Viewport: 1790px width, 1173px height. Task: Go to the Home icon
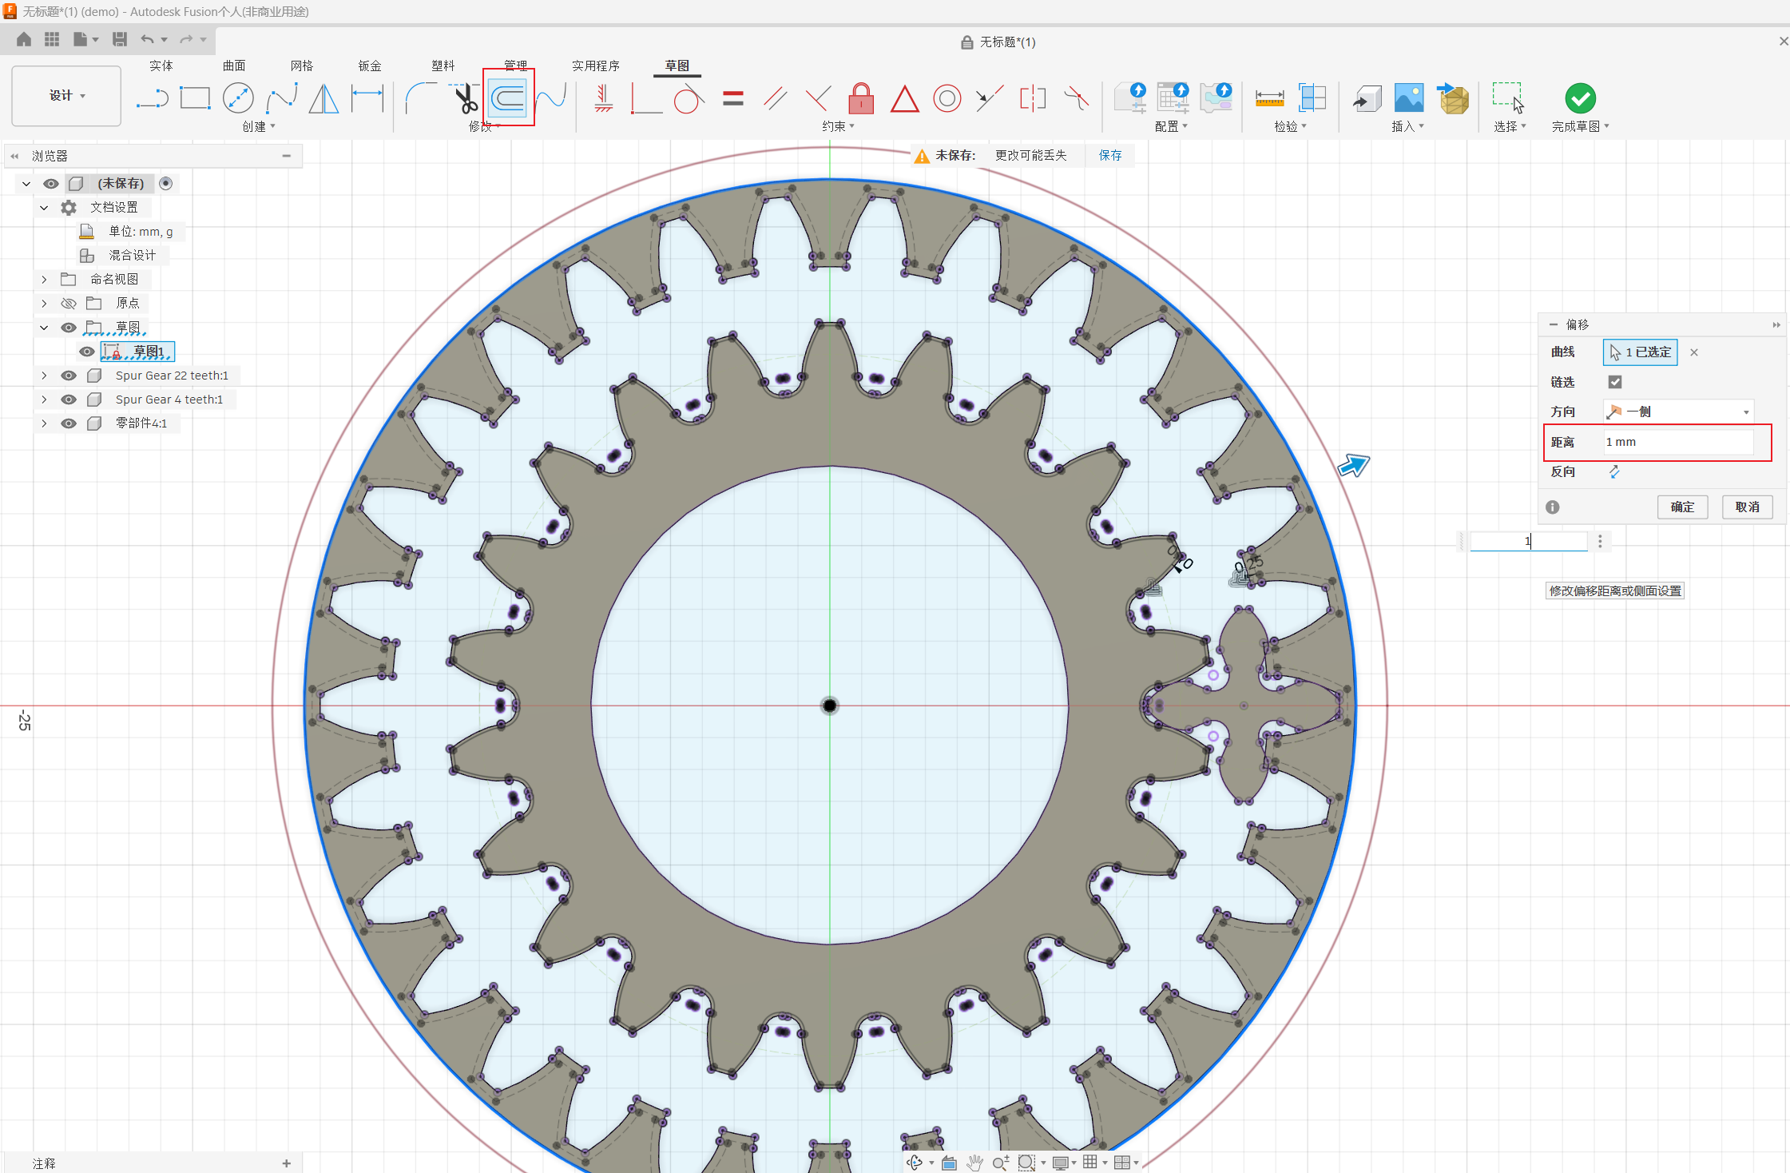[x=24, y=39]
